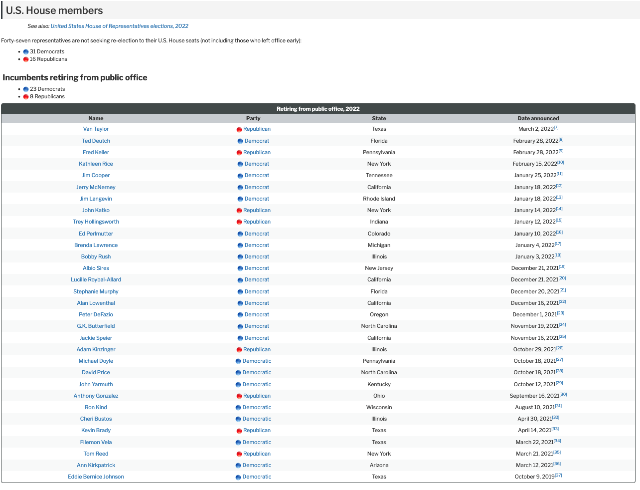Click the red dot next to 16 Republicans
The image size is (640, 490).
pyautogui.click(x=26, y=59)
